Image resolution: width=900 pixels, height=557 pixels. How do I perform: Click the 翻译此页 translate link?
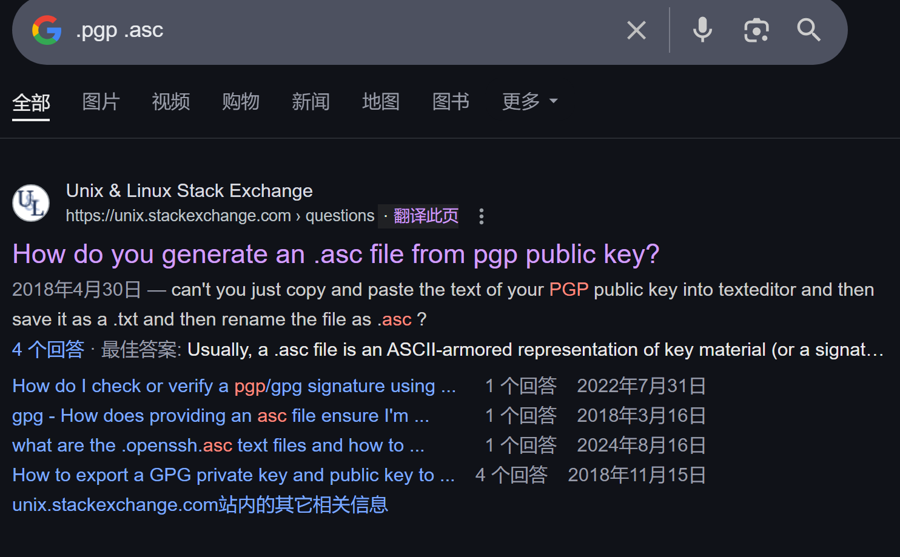point(426,216)
